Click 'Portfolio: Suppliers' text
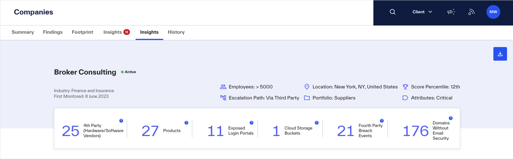The width and height of the screenshot is (513, 159). [334, 98]
